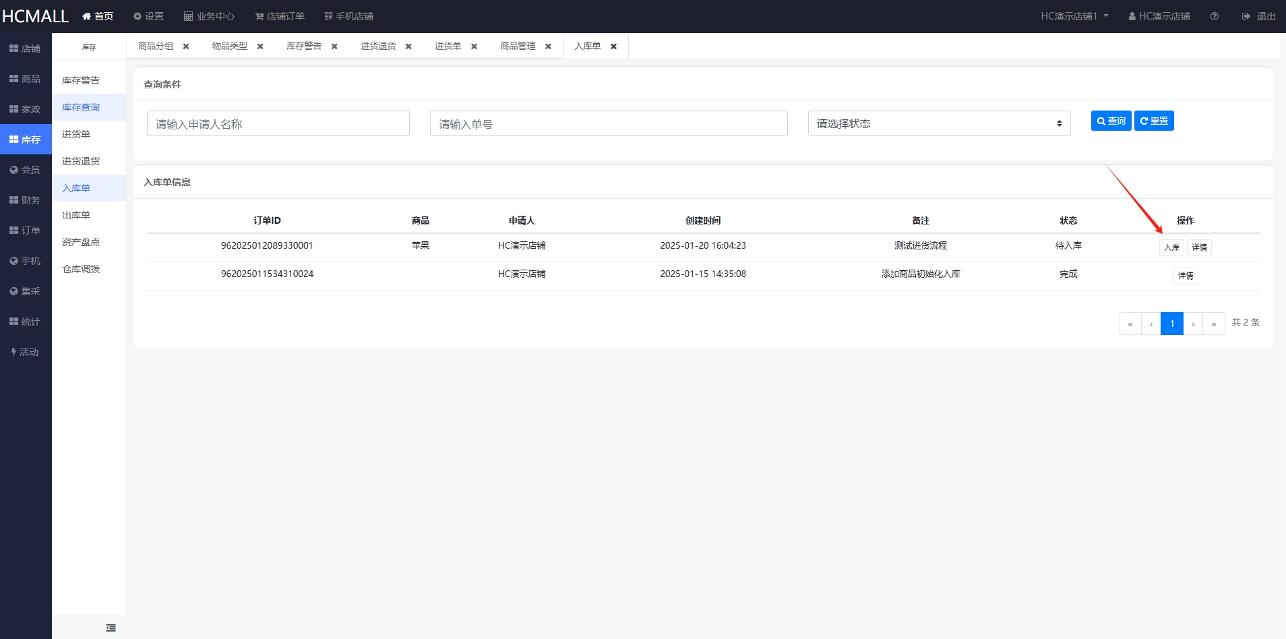The width and height of the screenshot is (1286, 639).
Task: Expand the 请选择状态 dropdown
Action: coord(938,123)
